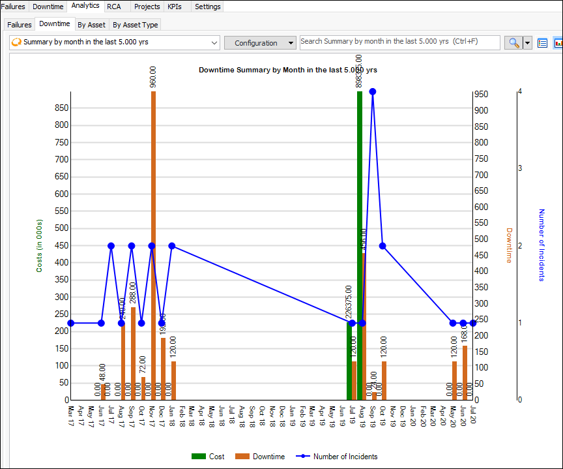Expand the Configuration dropdown button
Screen dimensions: 563x469
coord(261,43)
